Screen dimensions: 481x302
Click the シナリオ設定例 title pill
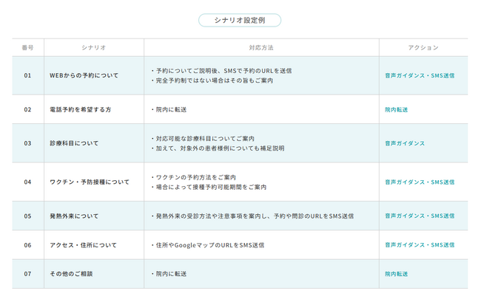[x=239, y=20]
